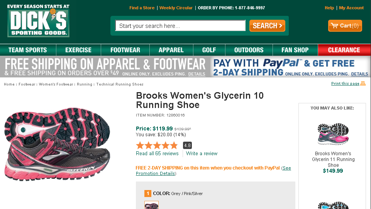Screen dimensions: 371x209
Task: Open the CLEARANCE navigation tab
Action: [344, 50]
